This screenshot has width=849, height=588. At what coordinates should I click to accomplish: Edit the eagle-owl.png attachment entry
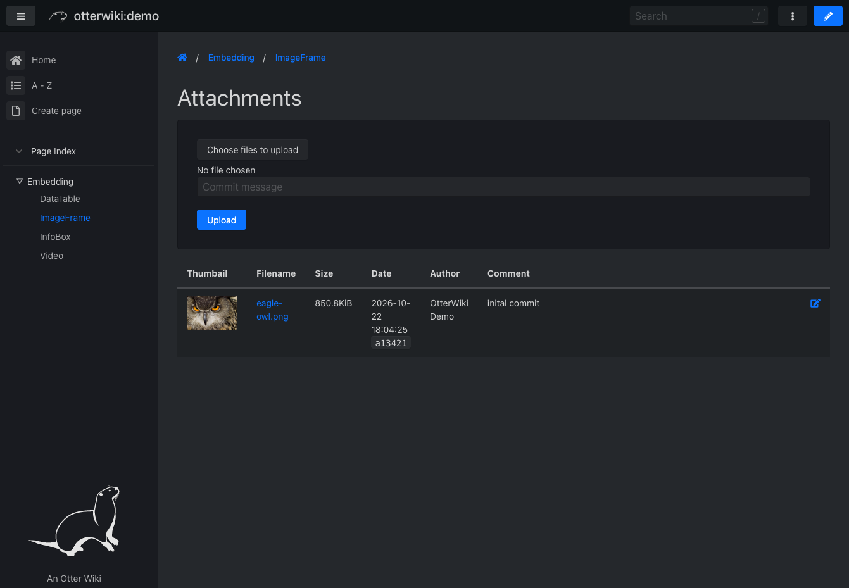(815, 303)
